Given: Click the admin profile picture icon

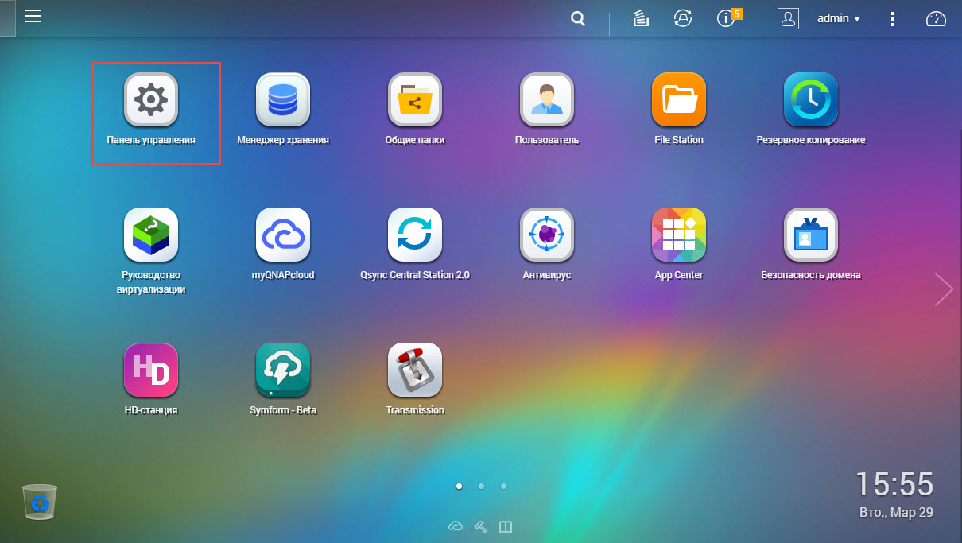Looking at the screenshot, I should [x=788, y=19].
